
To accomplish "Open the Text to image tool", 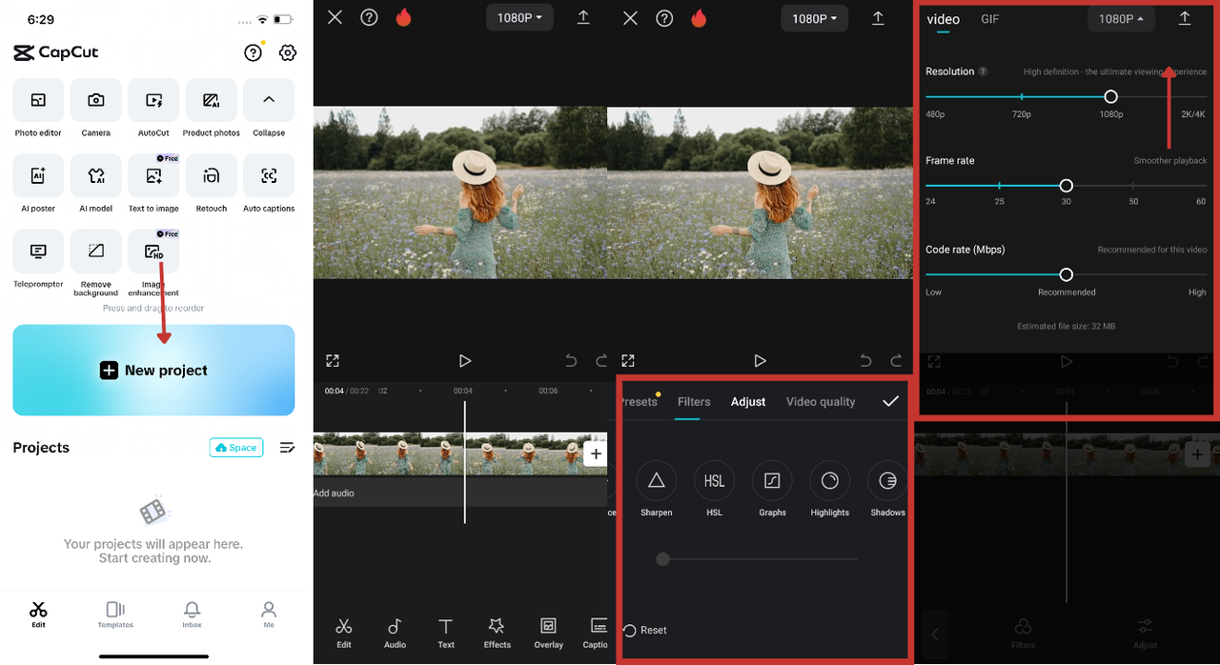I will pyautogui.click(x=153, y=183).
